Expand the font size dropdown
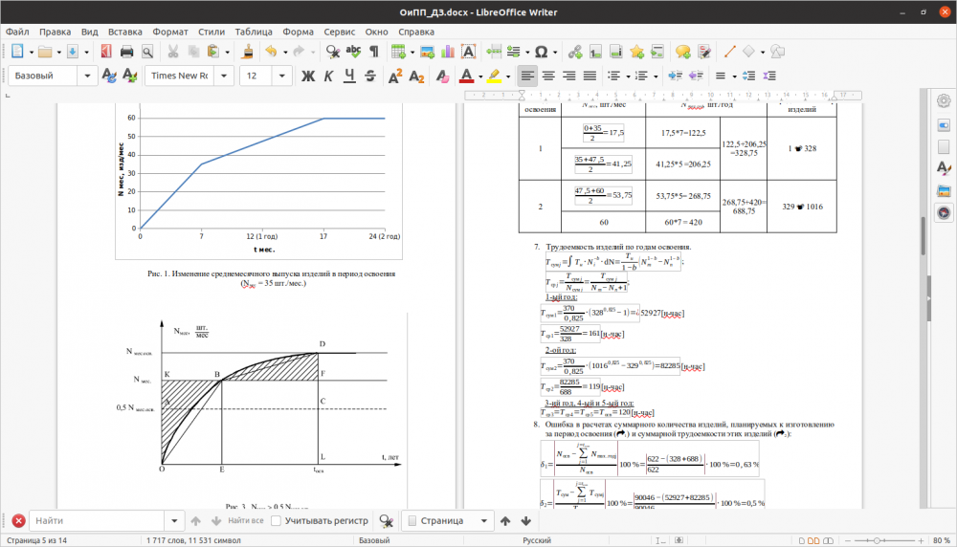Viewport: 957px width, 547px height. tap(283, 76)
